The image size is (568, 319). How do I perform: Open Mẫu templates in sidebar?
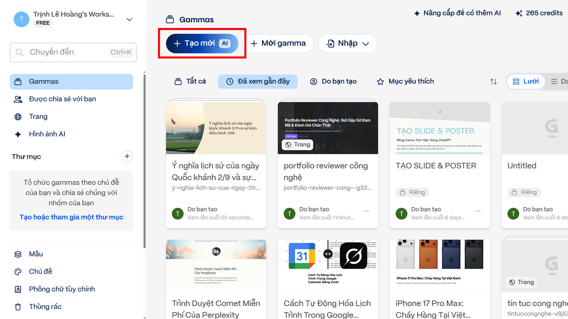[36, 254]
